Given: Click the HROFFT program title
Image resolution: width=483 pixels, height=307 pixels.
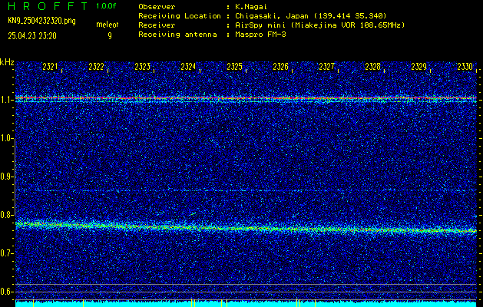Looking at the screenshot, I should [48, 6].
